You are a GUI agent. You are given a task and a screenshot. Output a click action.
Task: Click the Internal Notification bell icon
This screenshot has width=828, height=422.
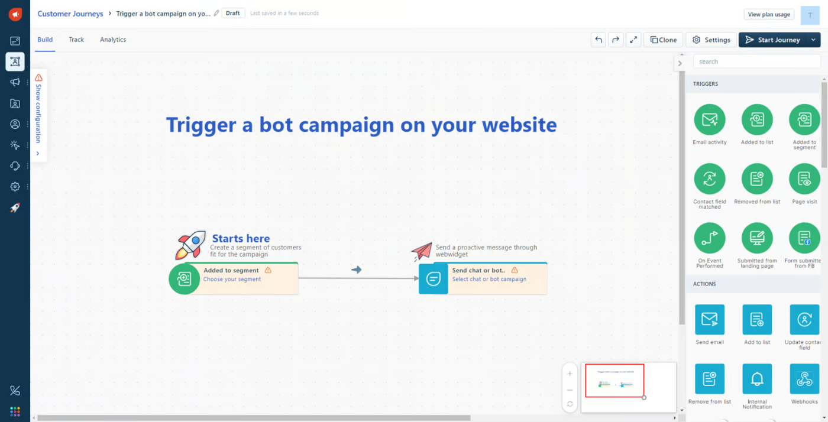click(x=757, y=379)
